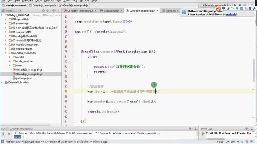
Task: Open Project panel settings gear
Action: coord(53,11)
